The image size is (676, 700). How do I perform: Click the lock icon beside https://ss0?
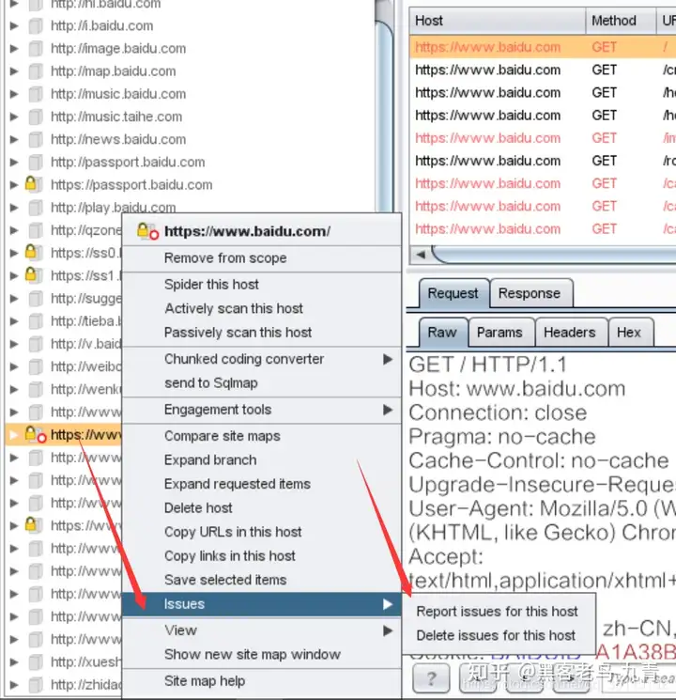point(31,252)
